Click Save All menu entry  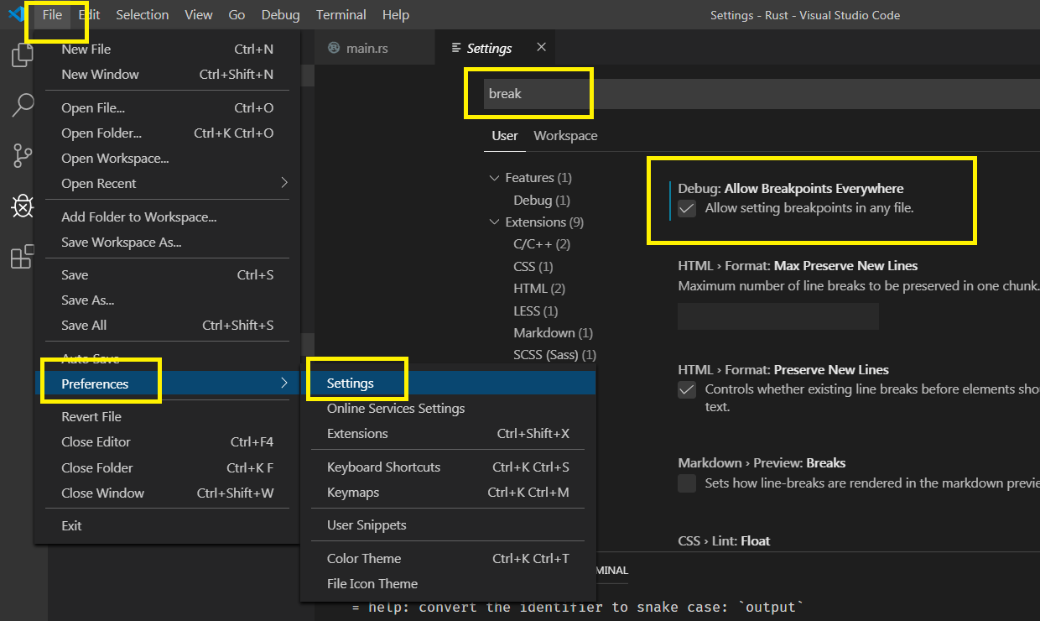[167, 326]
